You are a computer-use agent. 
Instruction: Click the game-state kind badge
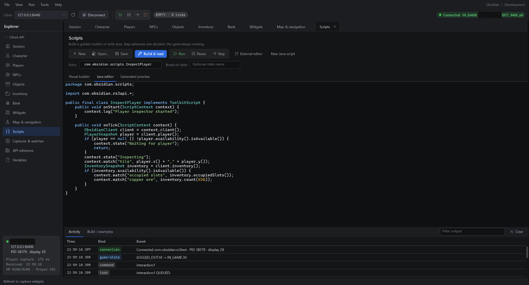pos(110,257)
